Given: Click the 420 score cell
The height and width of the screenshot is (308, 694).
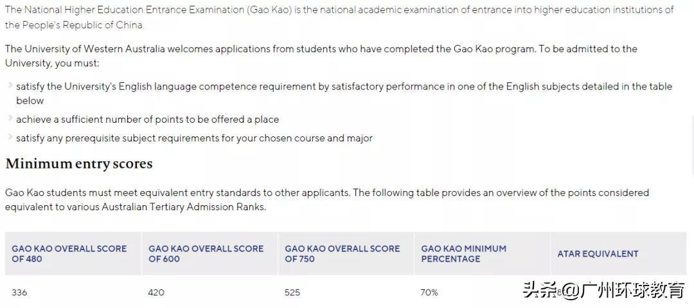Looking at the screenshot, I should (156, 293).
